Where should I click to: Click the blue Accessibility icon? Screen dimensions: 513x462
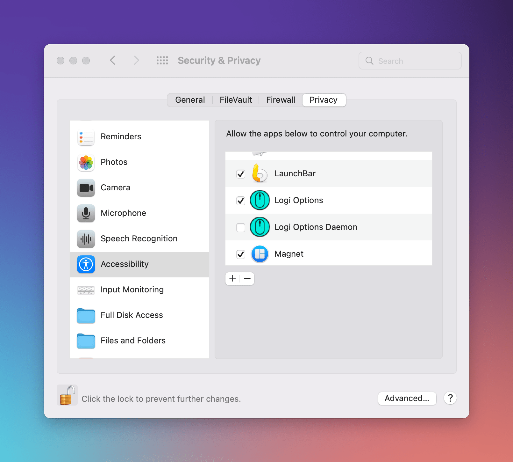pos(86,264)
